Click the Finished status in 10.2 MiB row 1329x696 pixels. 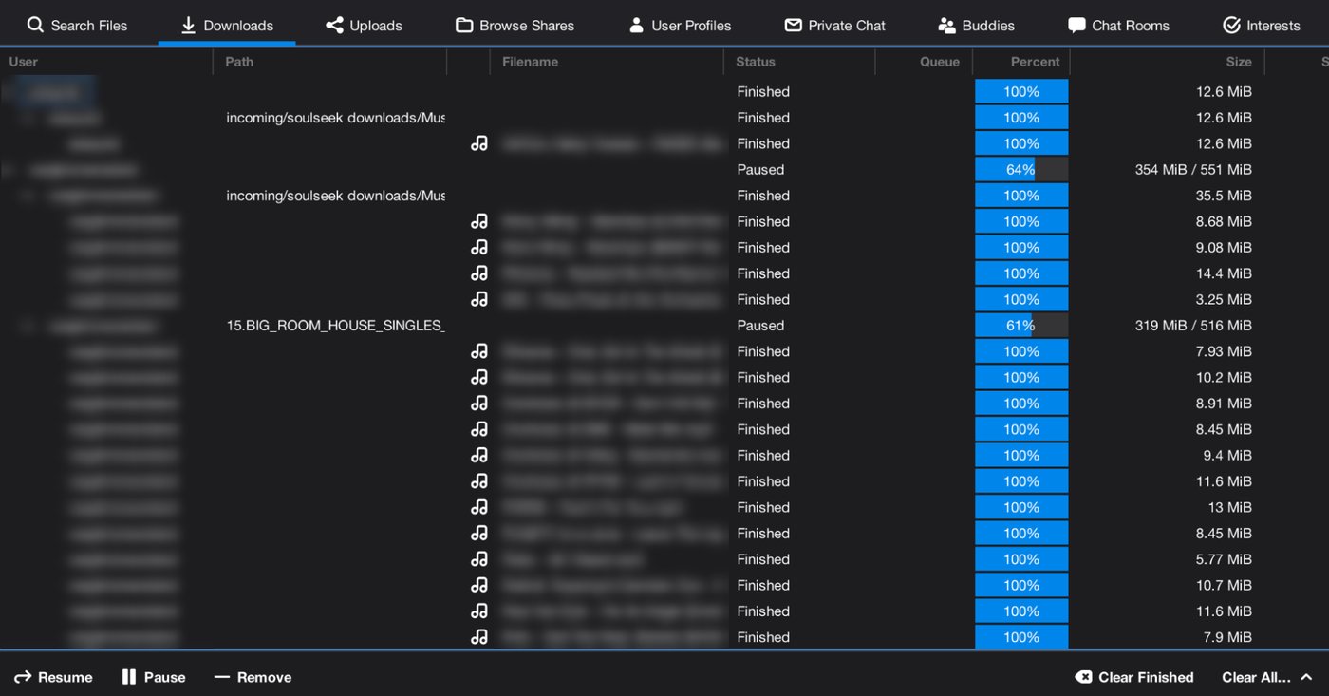pos(763,377)
